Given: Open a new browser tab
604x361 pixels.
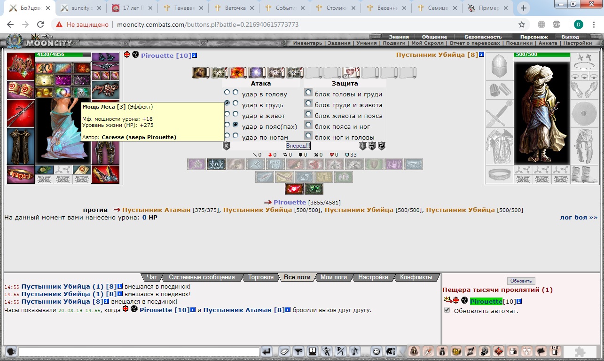Looking at the screenshot, I should (524, 8).
